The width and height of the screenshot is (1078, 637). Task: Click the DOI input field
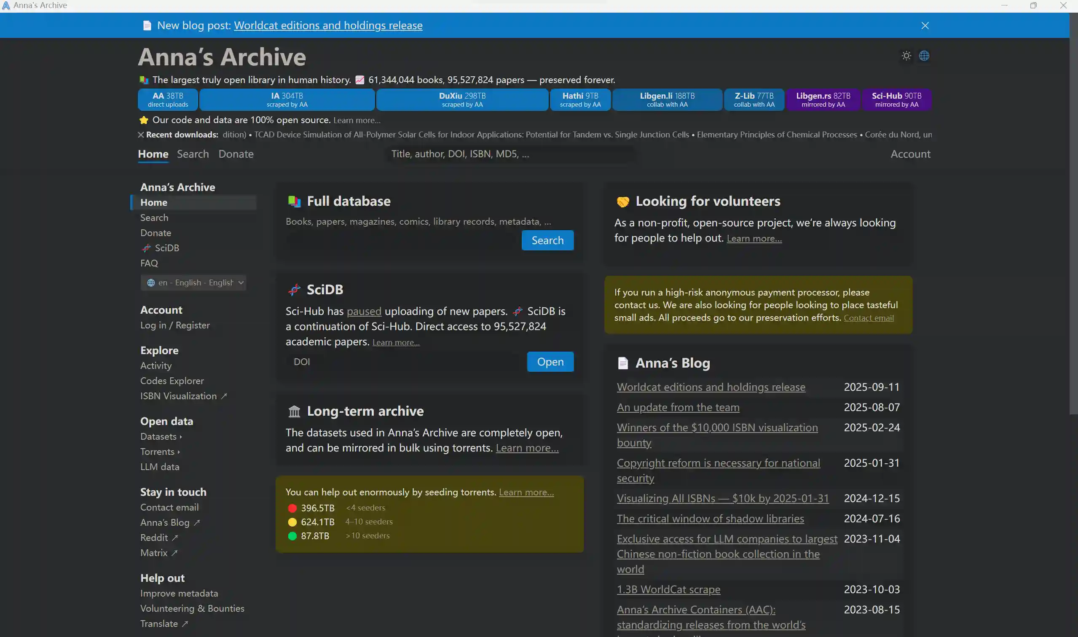[403, 362]
